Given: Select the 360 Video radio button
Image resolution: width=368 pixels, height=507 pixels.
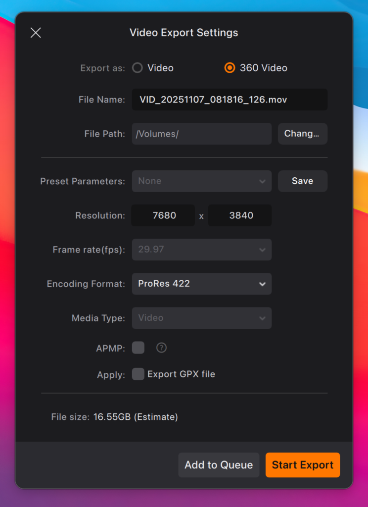Looking at the screenshot, I should (x=230, y=68).
